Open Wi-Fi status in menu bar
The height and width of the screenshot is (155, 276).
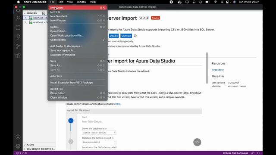tap(216, 2)
